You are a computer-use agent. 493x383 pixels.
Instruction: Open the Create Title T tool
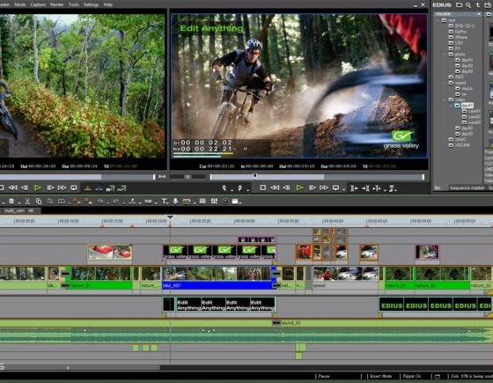pyautogui.click(x=164, y=202)
